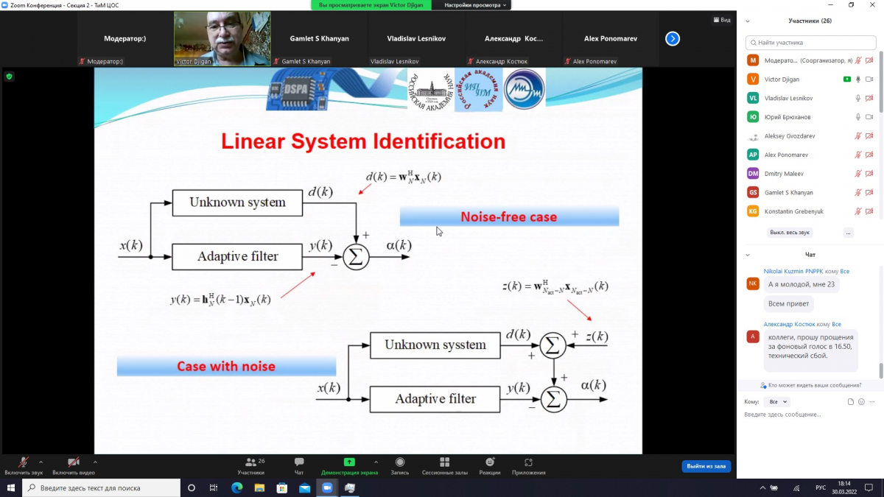
Task: Toggle Юрий Брюханов's microphone icon
Action: point(858,116)
